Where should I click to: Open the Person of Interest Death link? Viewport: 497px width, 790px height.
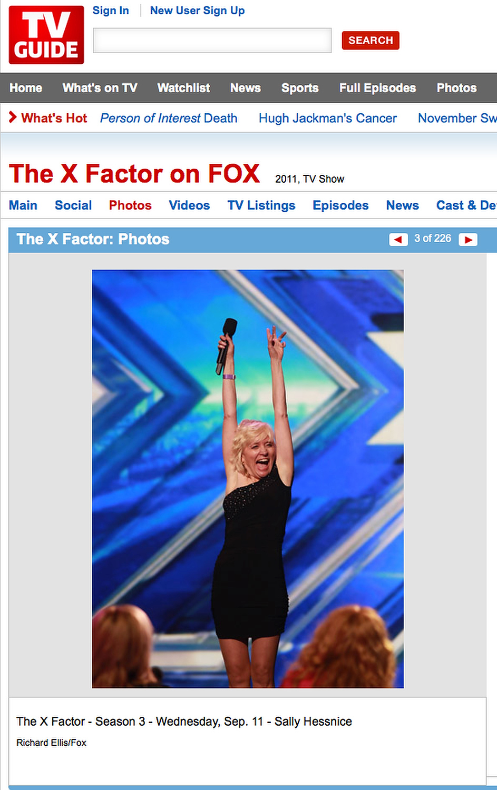169,118
